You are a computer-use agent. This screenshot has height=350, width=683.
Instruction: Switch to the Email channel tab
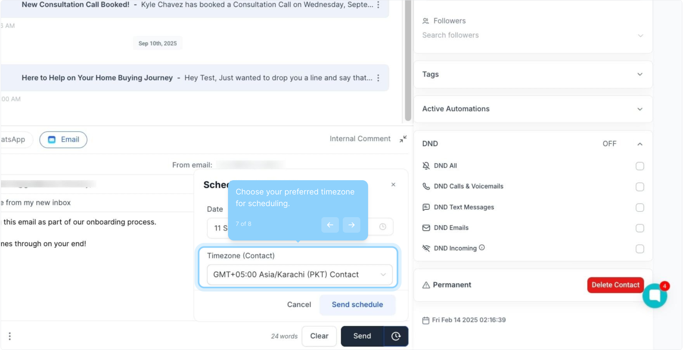(64, 140)
